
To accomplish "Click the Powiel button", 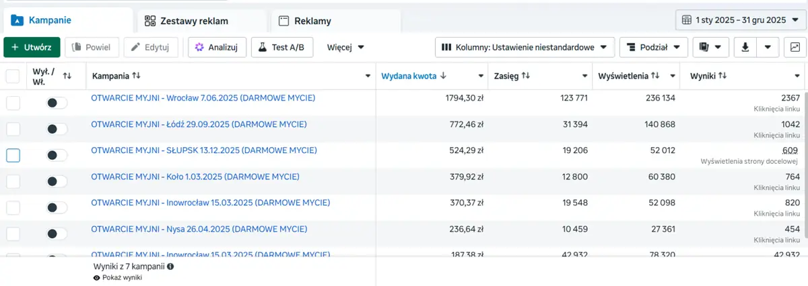I will [92, 47].
